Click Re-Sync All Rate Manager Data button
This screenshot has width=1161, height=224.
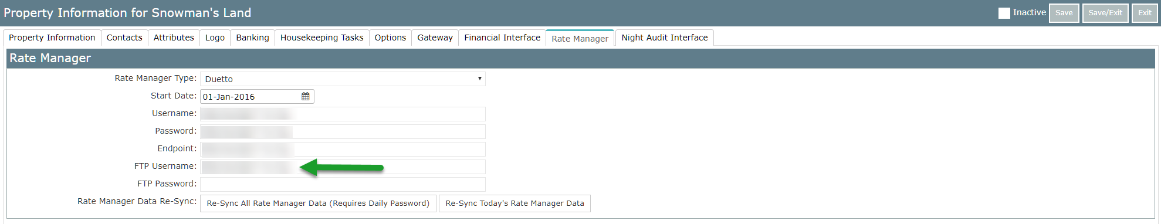point(318,203)
